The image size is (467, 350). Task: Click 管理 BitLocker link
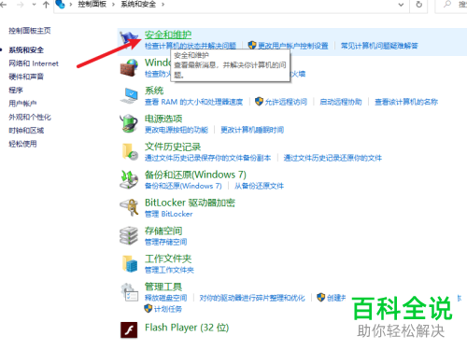(x=169, y=214)
